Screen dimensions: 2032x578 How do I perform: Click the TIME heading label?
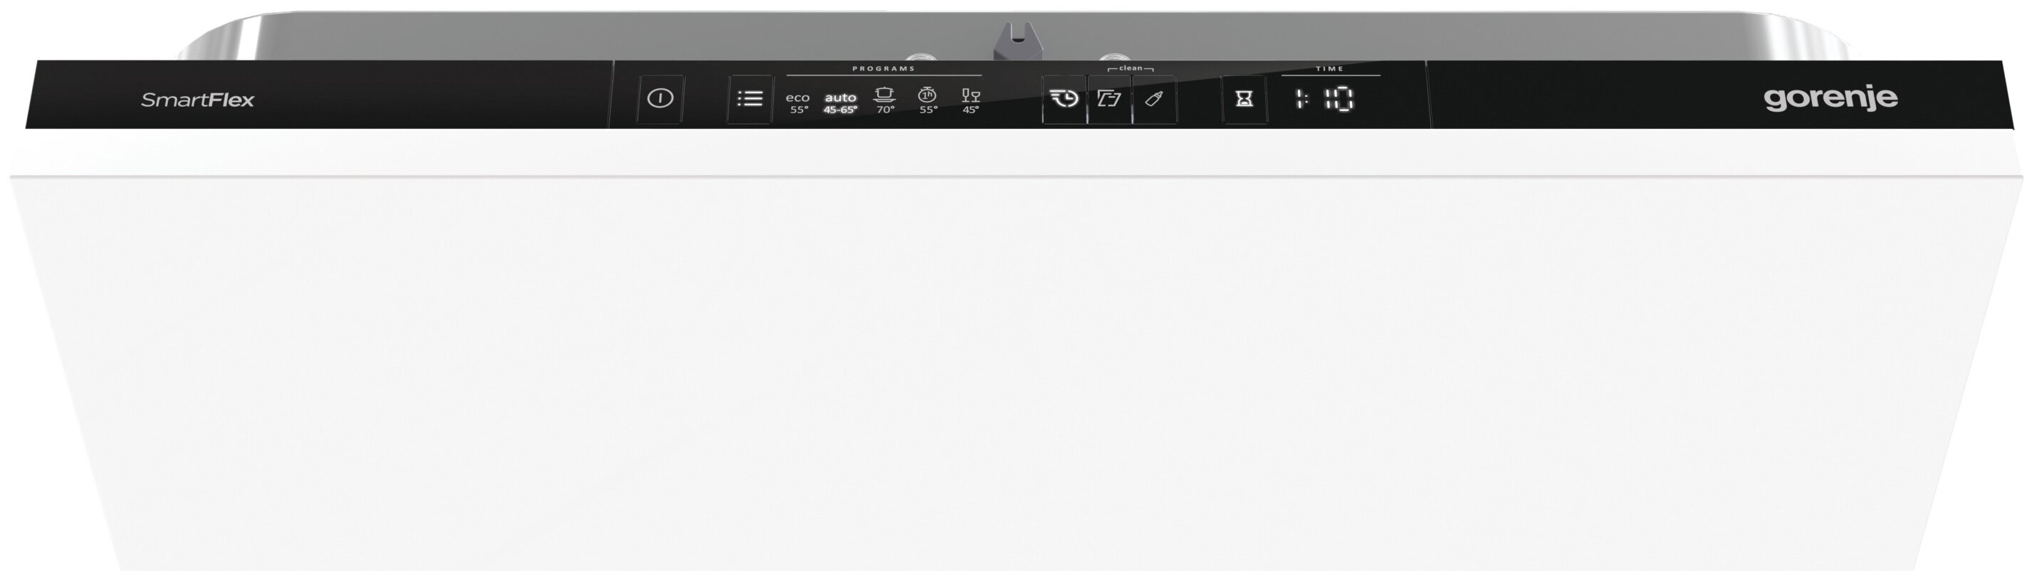point(1330,68)
